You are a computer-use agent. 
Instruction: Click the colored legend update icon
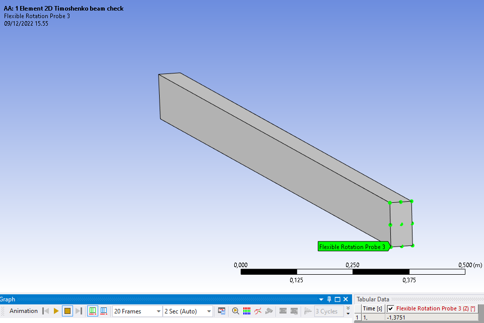247,311
